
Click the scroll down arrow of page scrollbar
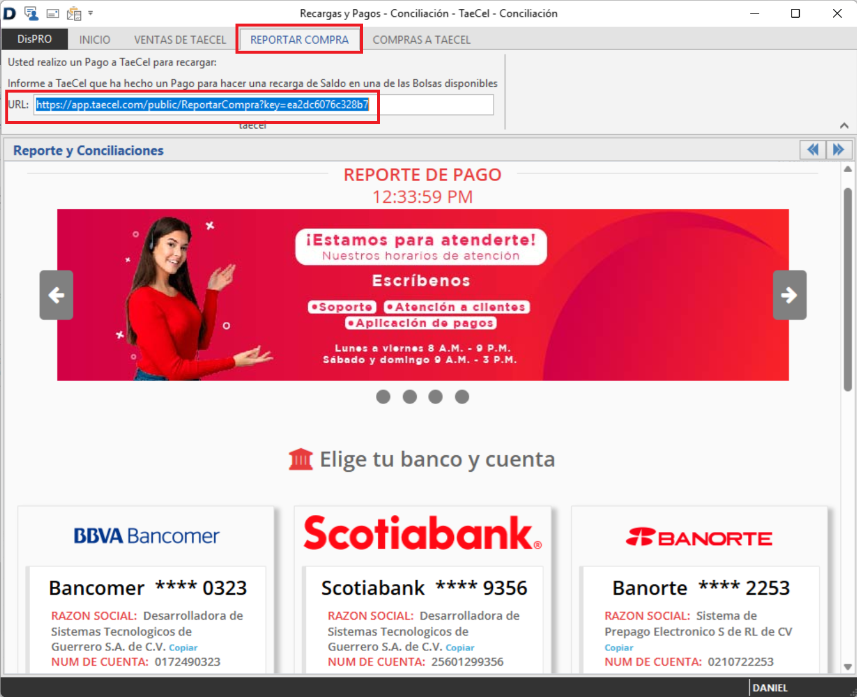pos(848,667)
